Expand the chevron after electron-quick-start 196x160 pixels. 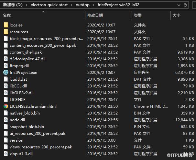71,5
